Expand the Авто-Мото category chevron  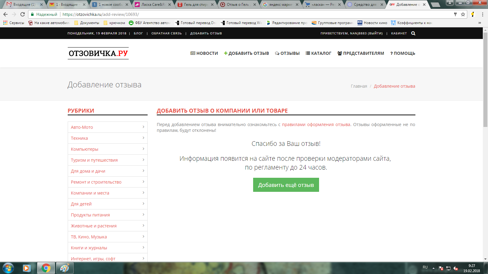pos(143,127)
